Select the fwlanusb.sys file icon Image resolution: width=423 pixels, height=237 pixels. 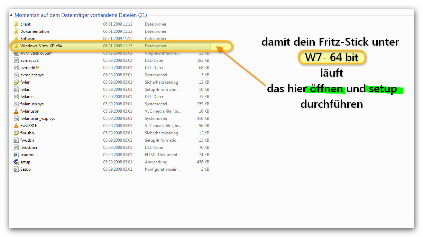16,104
